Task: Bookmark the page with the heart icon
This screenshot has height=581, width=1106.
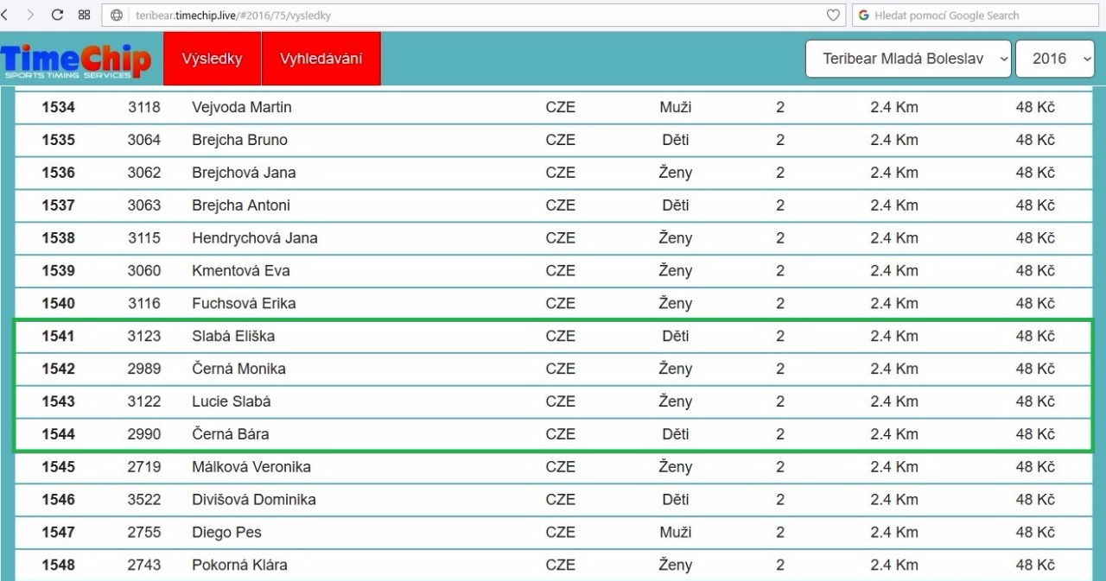Action: point(833,16)
